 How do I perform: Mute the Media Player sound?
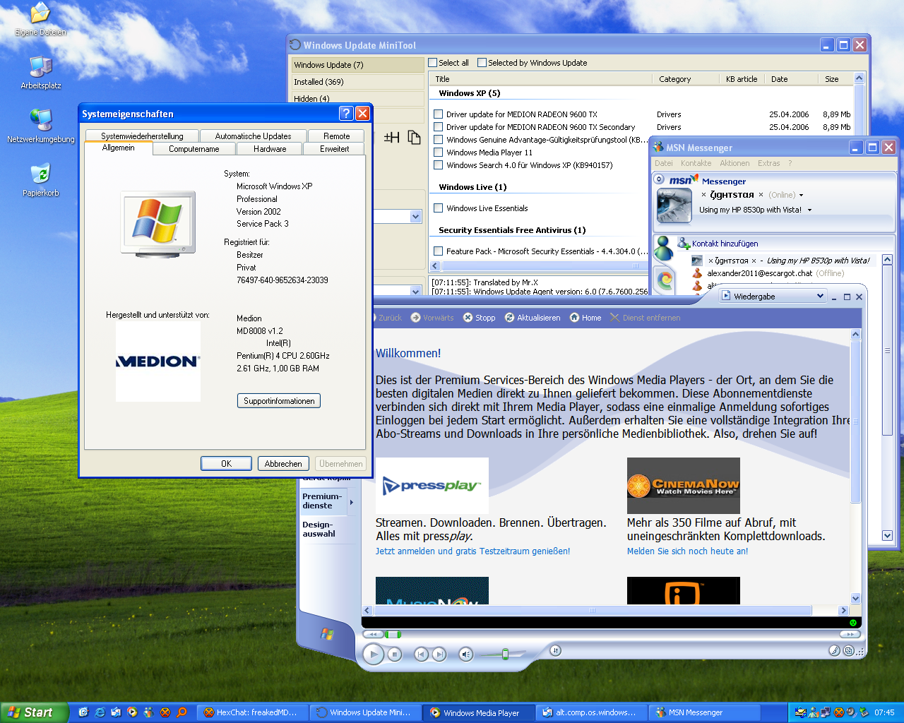click(x=465, y=655)
